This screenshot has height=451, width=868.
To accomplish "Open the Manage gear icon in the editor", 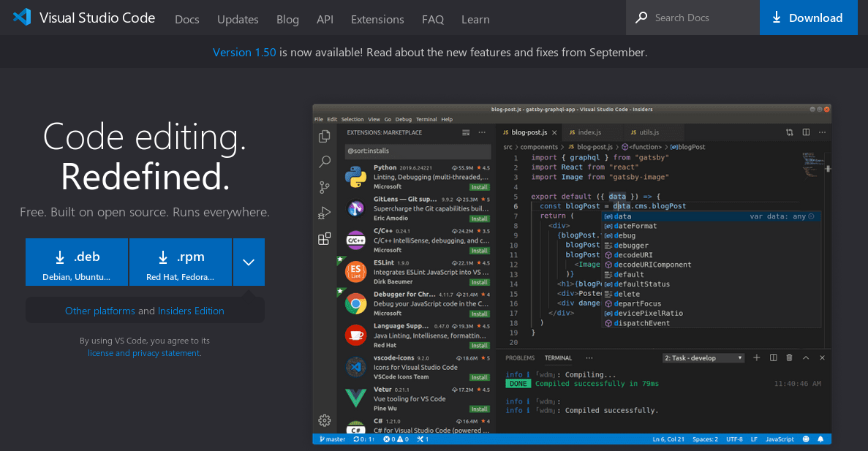I will point(325,420).
